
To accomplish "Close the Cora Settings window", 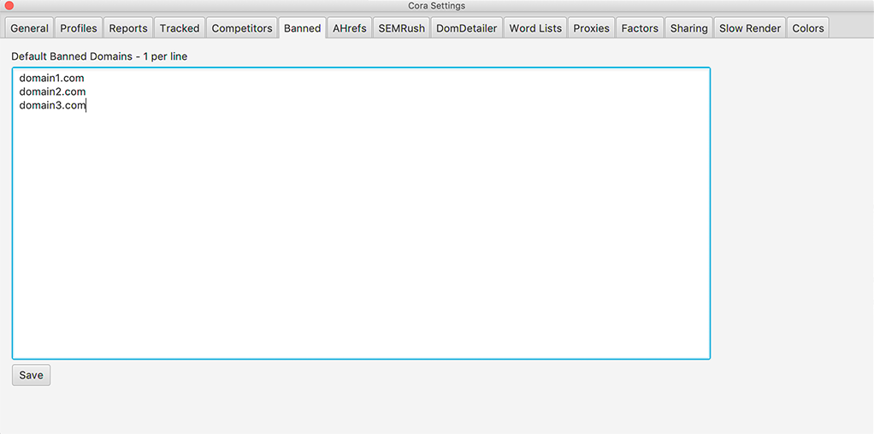I will click(x=9, y=6).
